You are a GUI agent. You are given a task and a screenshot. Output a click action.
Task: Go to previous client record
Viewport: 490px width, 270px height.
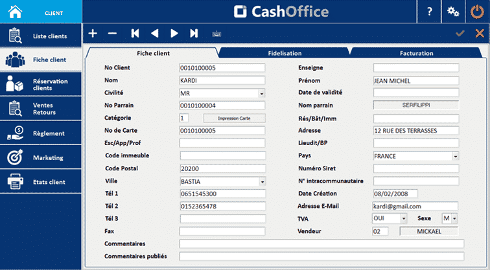tap(155, 34)
